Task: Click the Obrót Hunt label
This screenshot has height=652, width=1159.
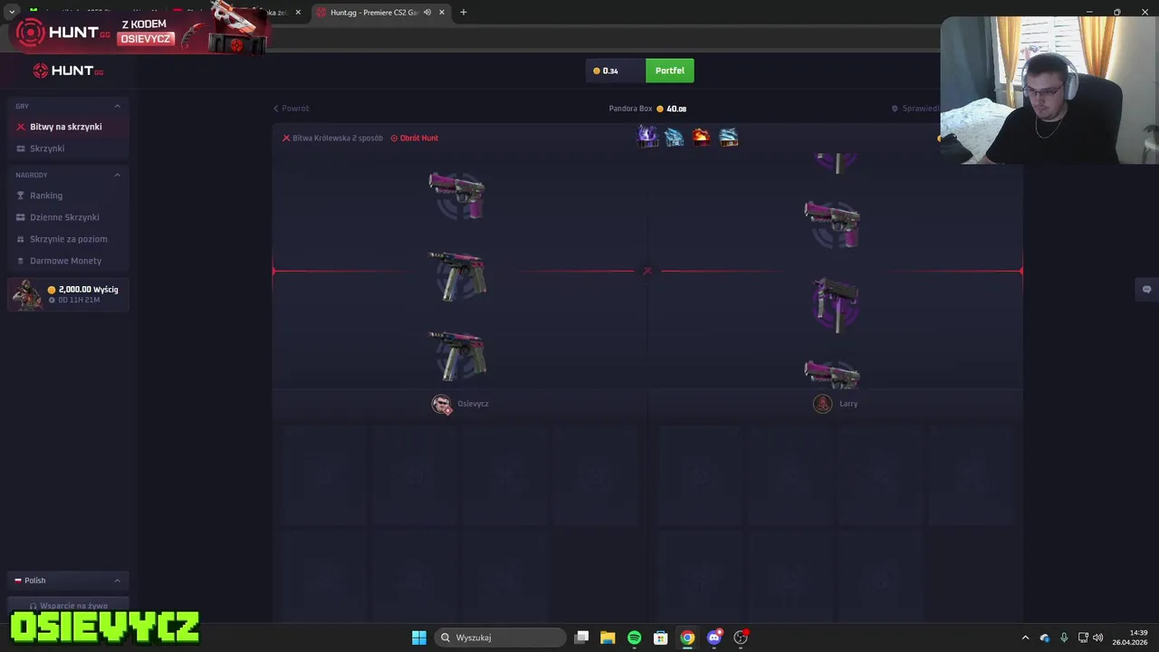Action: (x=415, y=139)
